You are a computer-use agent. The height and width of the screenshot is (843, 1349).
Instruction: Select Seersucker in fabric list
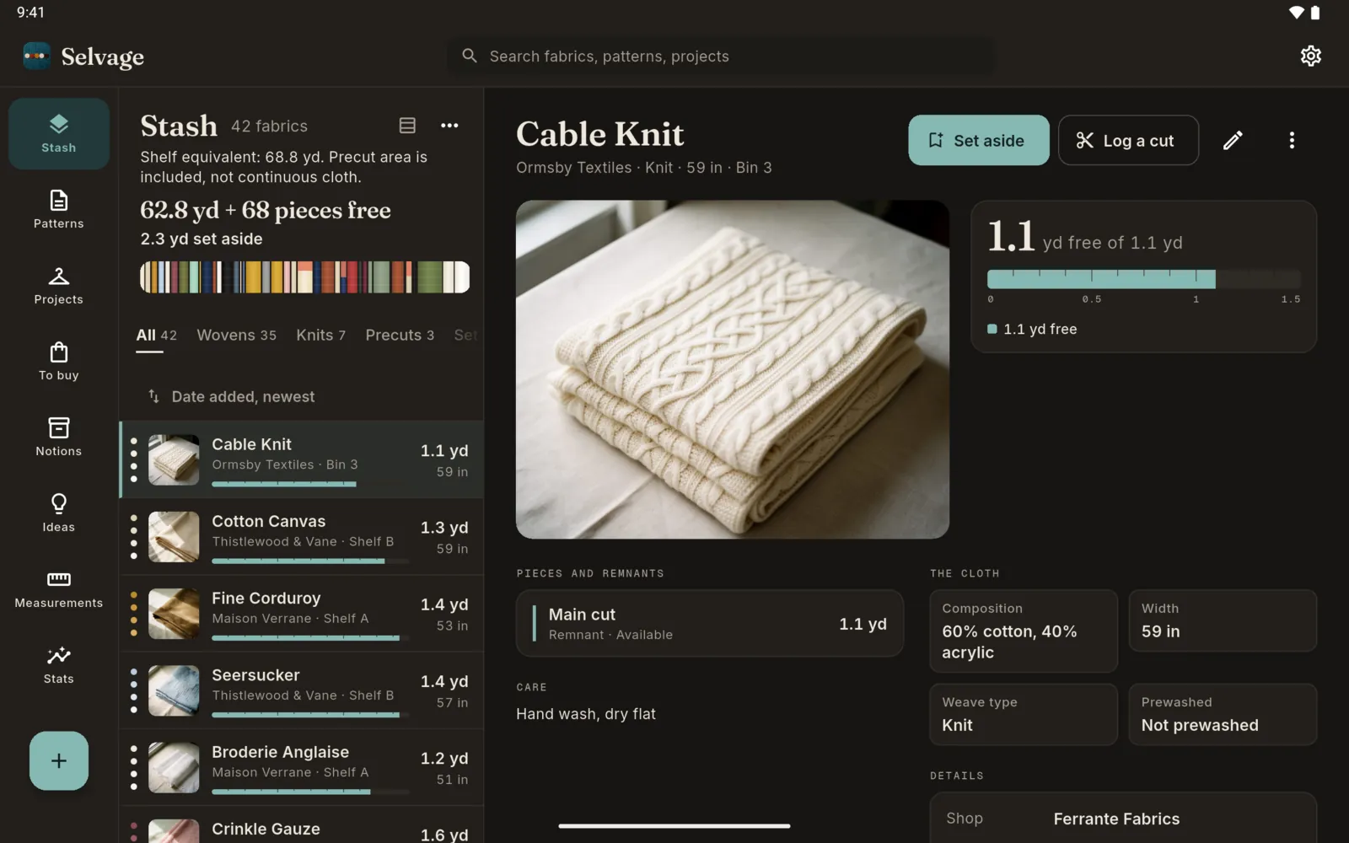pyautogui.click(x=301, y=690)
